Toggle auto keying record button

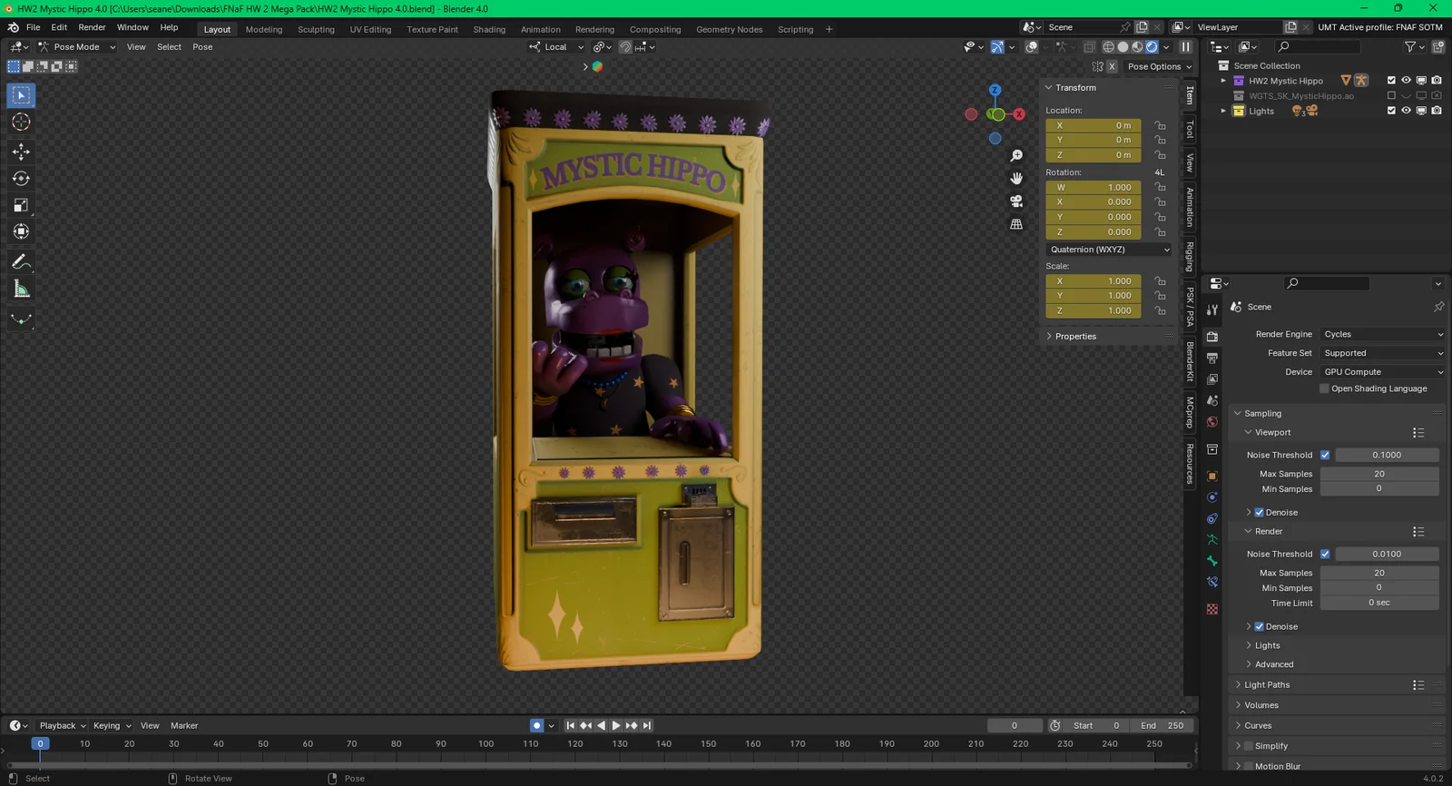(536, 725)
